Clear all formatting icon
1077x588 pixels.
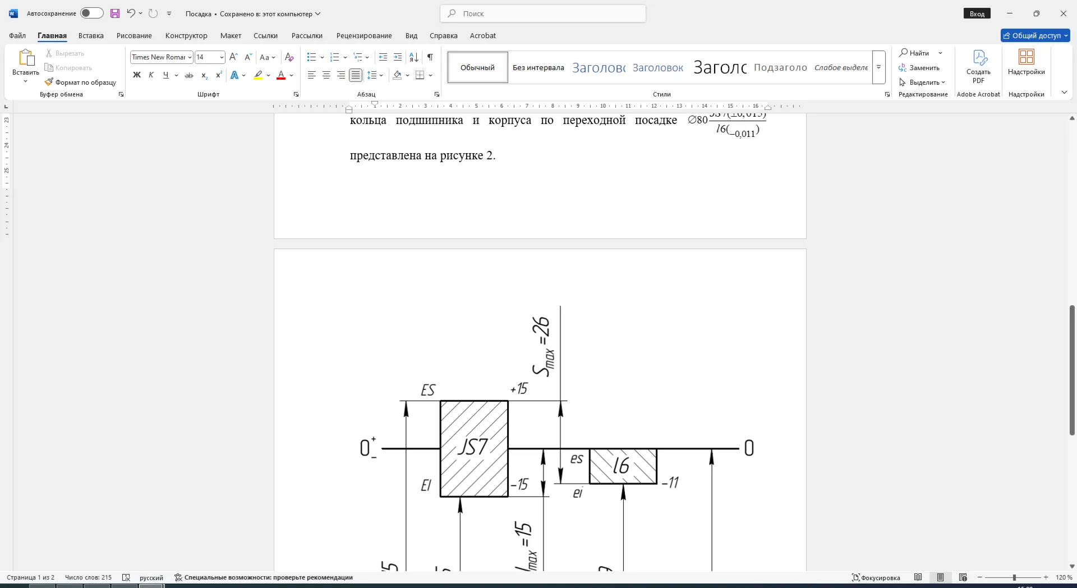pos(289,57)
